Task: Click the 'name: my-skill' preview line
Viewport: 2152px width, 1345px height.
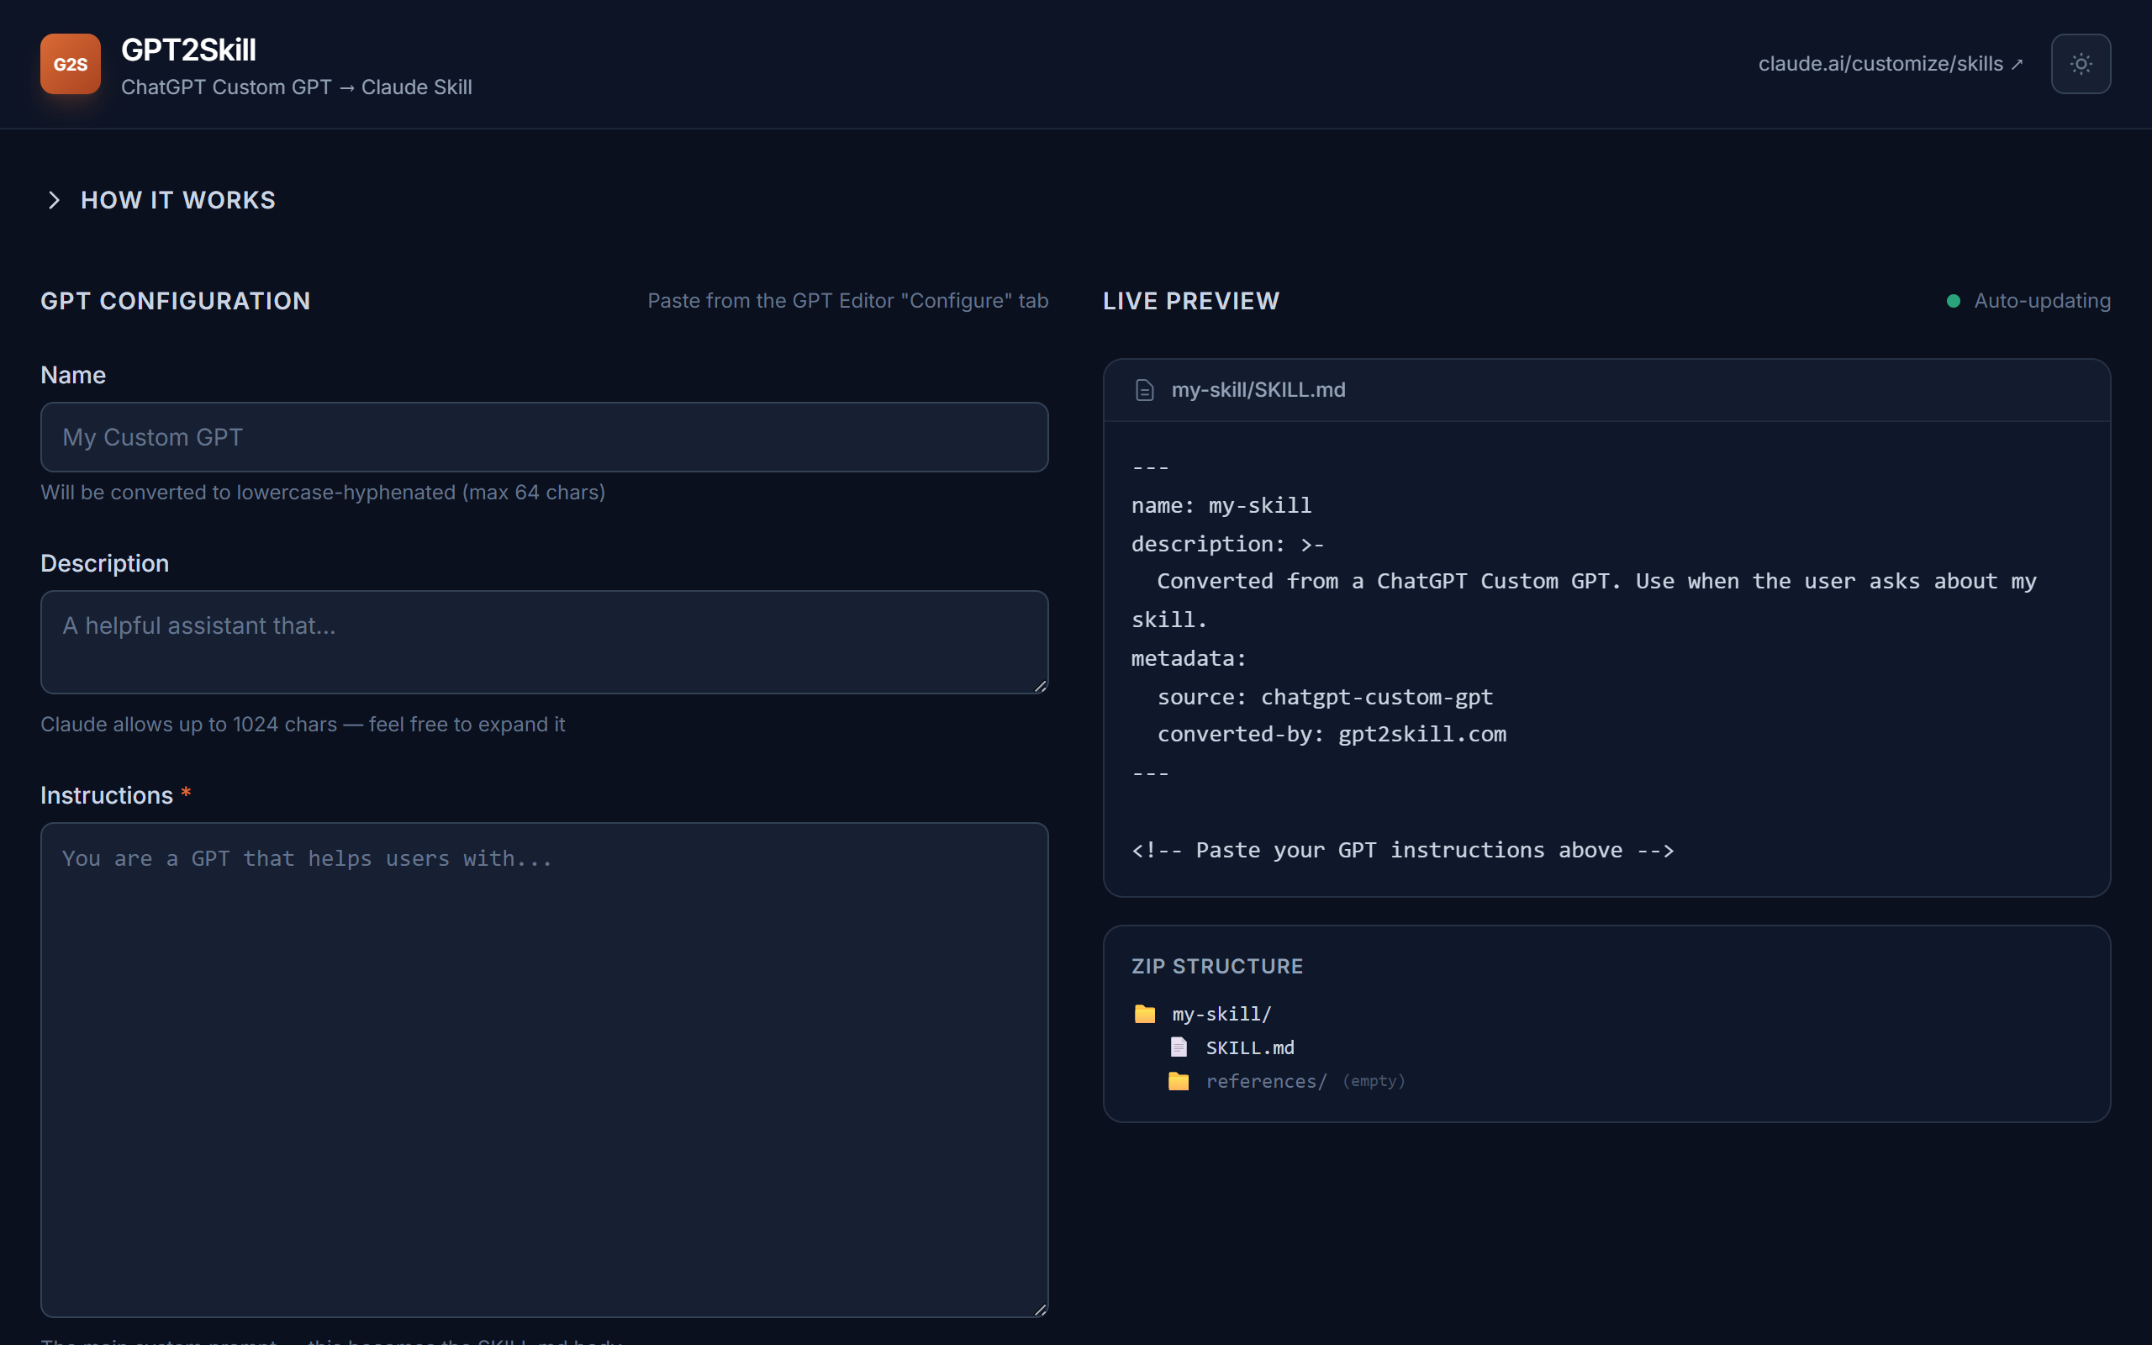Action: pyautogui.click(x=1221, y=505)
